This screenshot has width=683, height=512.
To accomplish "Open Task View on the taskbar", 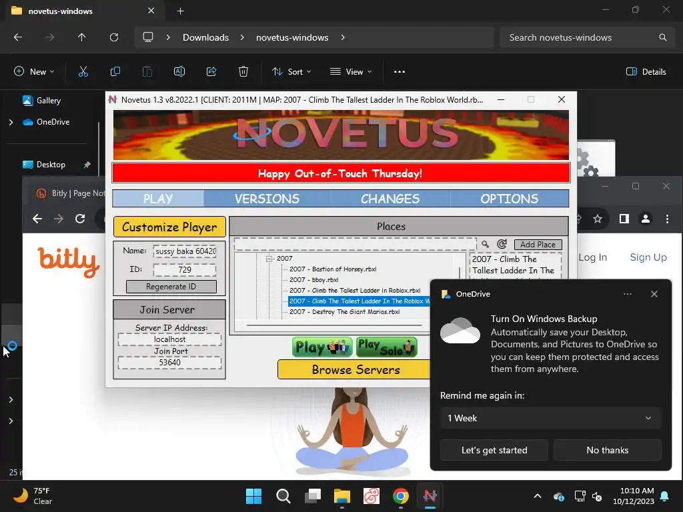I will pyautogui.click(x=313, y=496).
